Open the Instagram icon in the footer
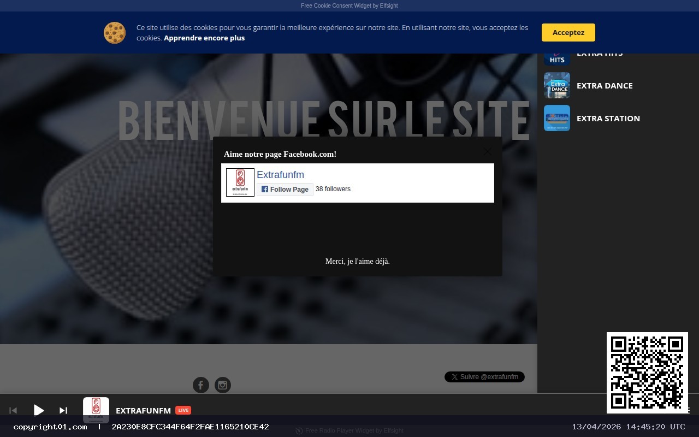The height and width of the screenshot is (437, 699). tap(223, 385)
